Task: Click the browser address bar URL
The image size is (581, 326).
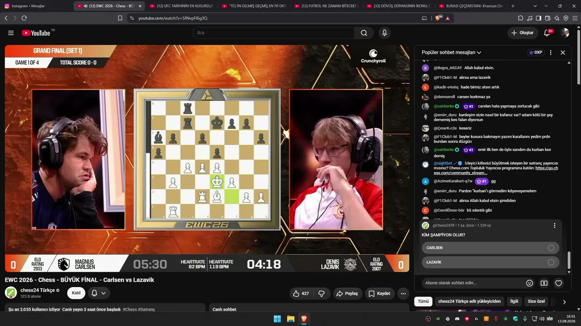Action: click(x=173, y=18)
